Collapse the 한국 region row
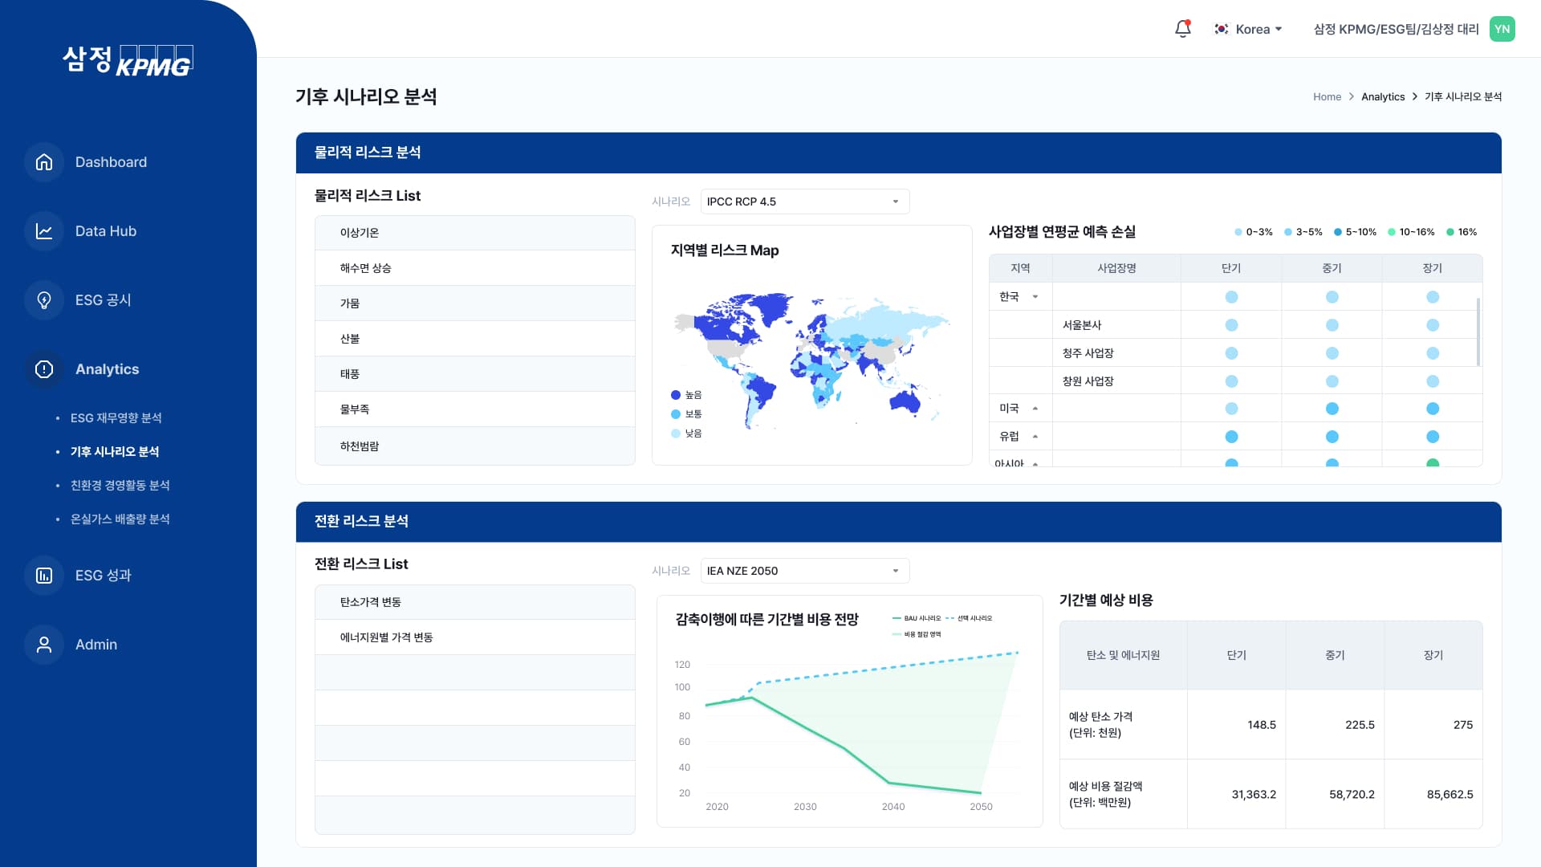1541x867 pixels. point(1035,297)
